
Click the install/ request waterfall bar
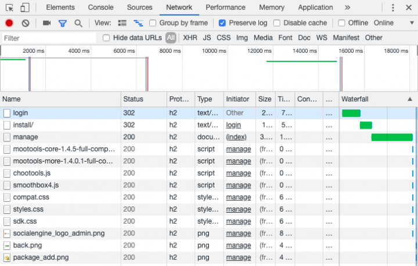[366, 125]
